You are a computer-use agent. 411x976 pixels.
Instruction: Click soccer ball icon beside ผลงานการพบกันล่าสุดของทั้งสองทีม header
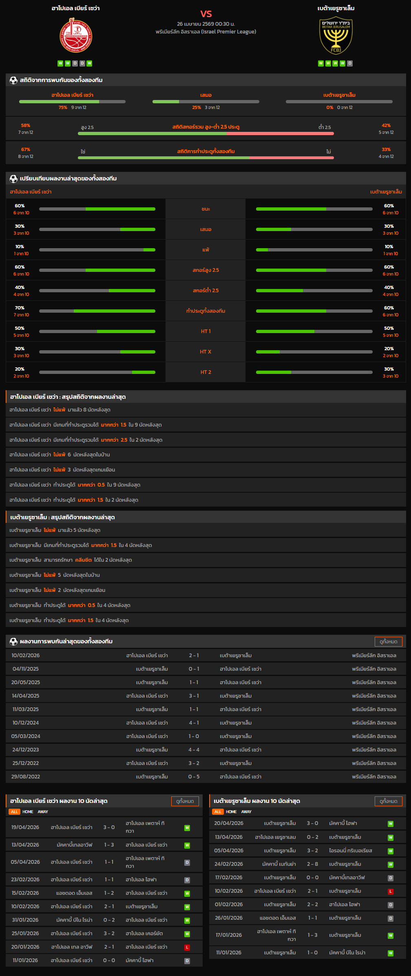13,642
